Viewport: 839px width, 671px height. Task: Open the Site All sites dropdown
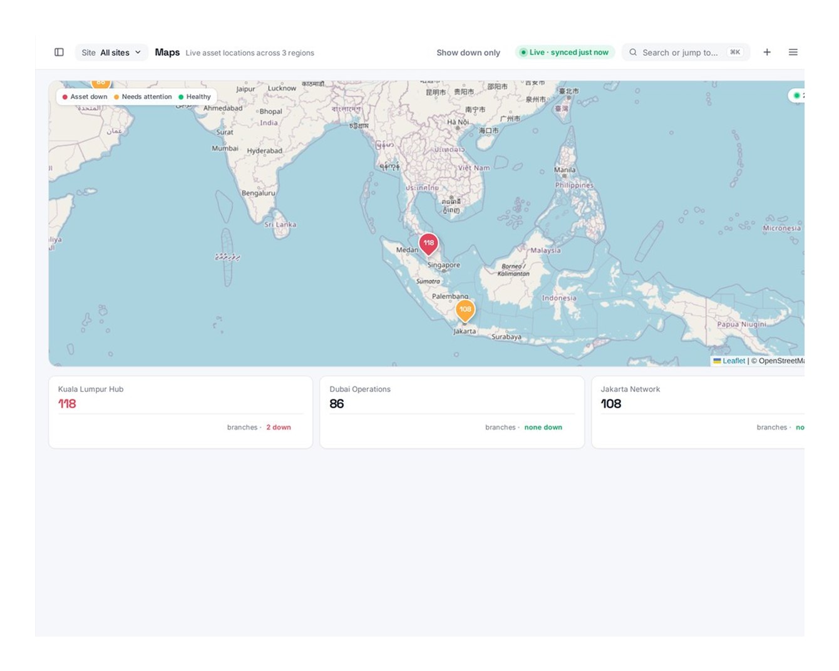point(111,53)
